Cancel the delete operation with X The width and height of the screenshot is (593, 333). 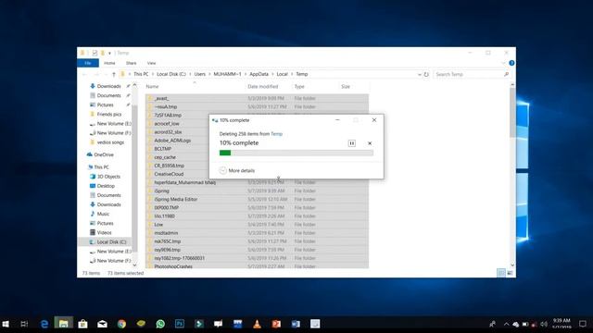click(x=370, y=143)
